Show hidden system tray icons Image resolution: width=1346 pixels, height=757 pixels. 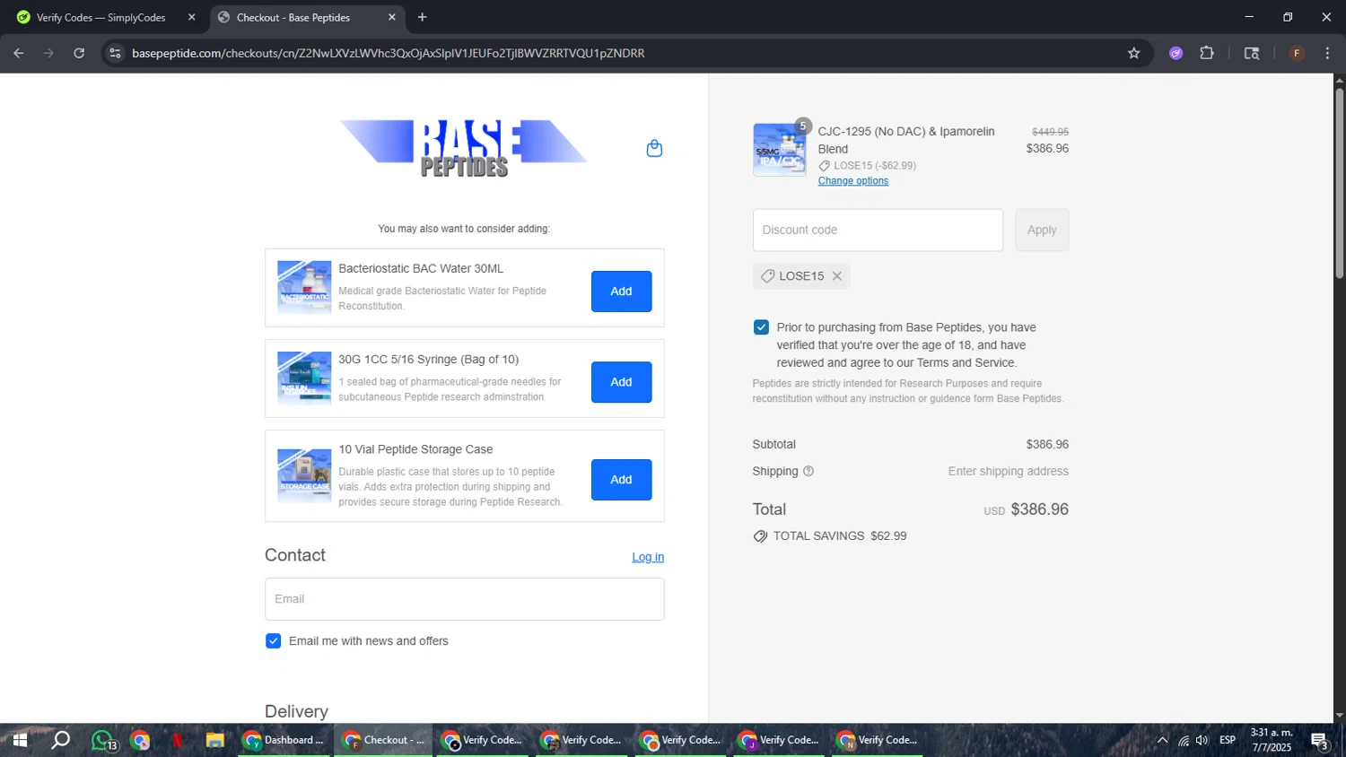click(x=1162, y=741)
